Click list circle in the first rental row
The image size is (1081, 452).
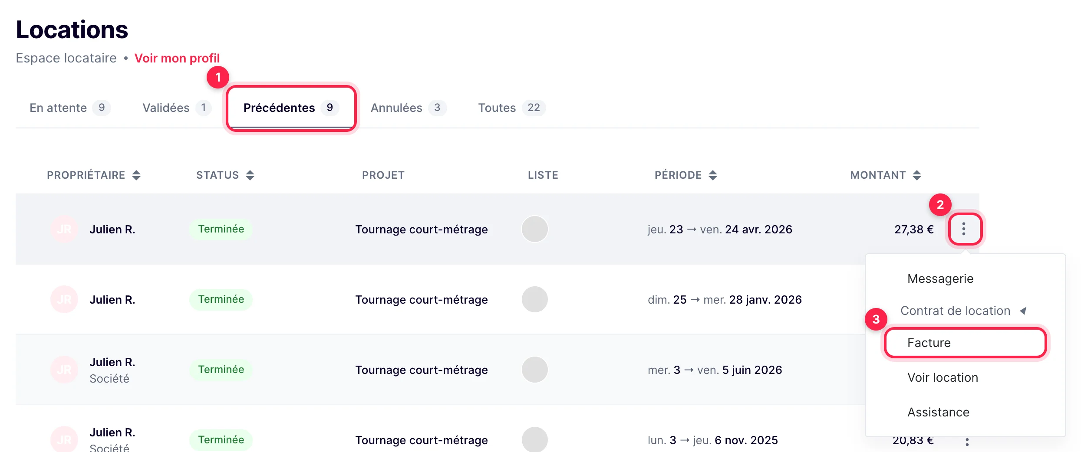[534, 229]
